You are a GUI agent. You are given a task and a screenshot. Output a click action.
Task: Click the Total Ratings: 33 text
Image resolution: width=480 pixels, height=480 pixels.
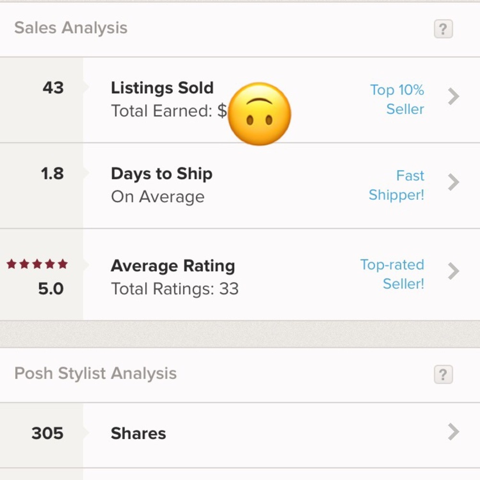pyautogui.click(x=175, y=289)
